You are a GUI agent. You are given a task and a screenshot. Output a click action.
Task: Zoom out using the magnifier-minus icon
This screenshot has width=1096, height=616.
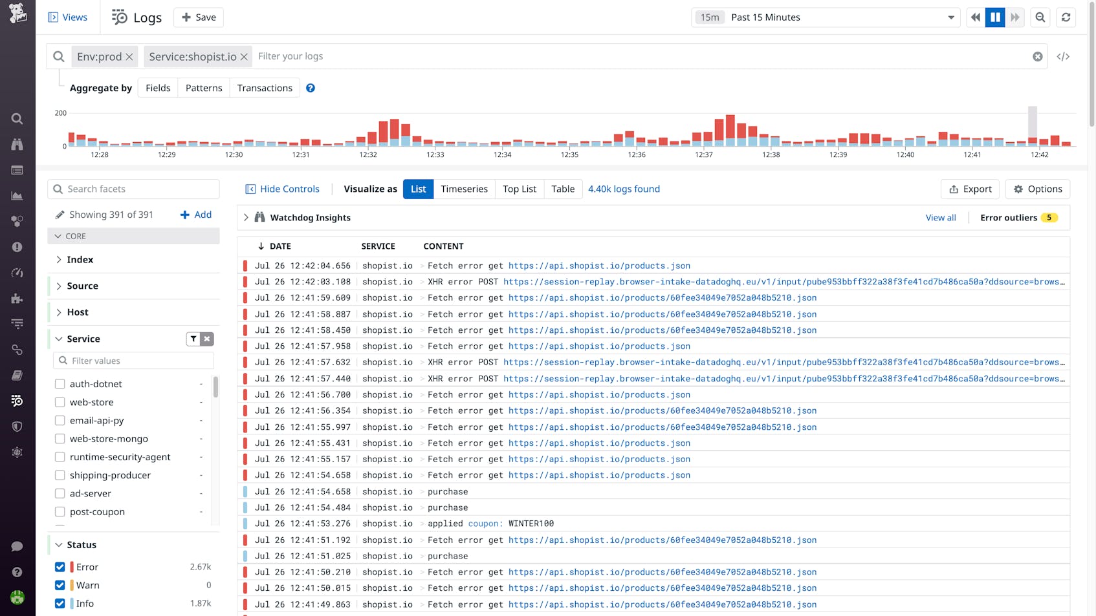[x=1040, y=17]
